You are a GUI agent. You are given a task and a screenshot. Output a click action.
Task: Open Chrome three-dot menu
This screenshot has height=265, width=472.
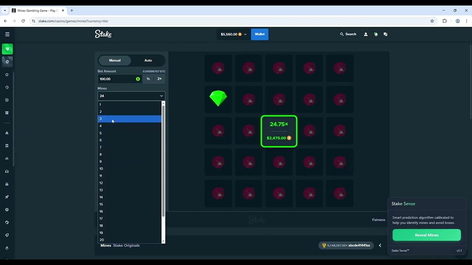(x=466, y=21)
